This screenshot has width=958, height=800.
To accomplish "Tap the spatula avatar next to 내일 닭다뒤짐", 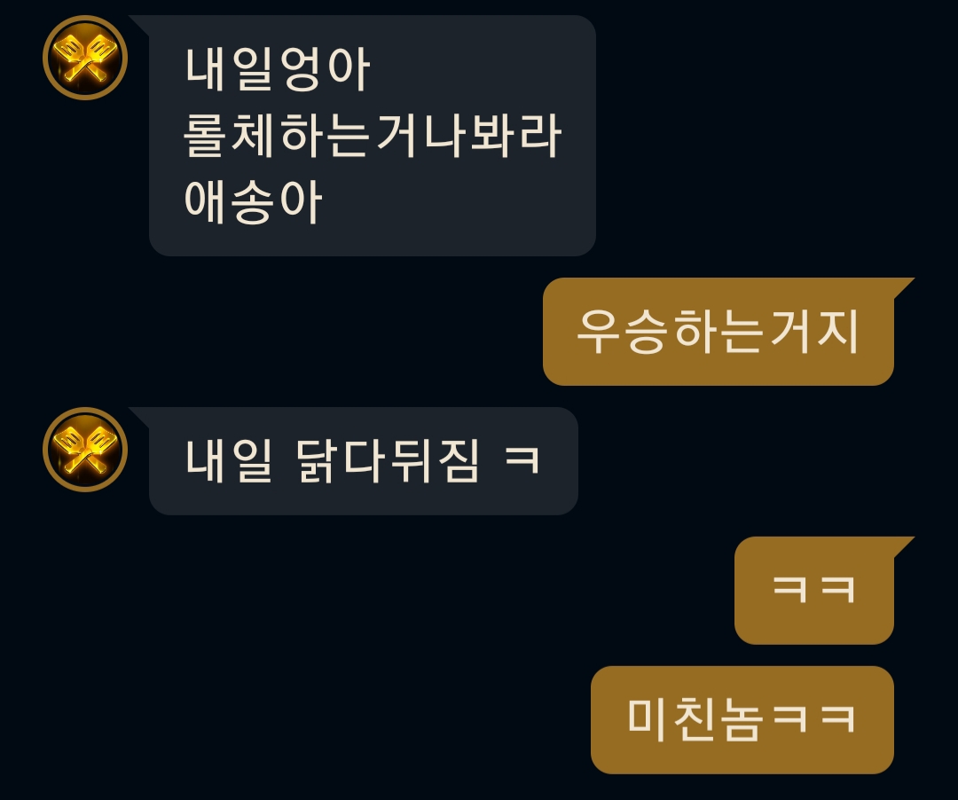I will [x=85, y=449].
